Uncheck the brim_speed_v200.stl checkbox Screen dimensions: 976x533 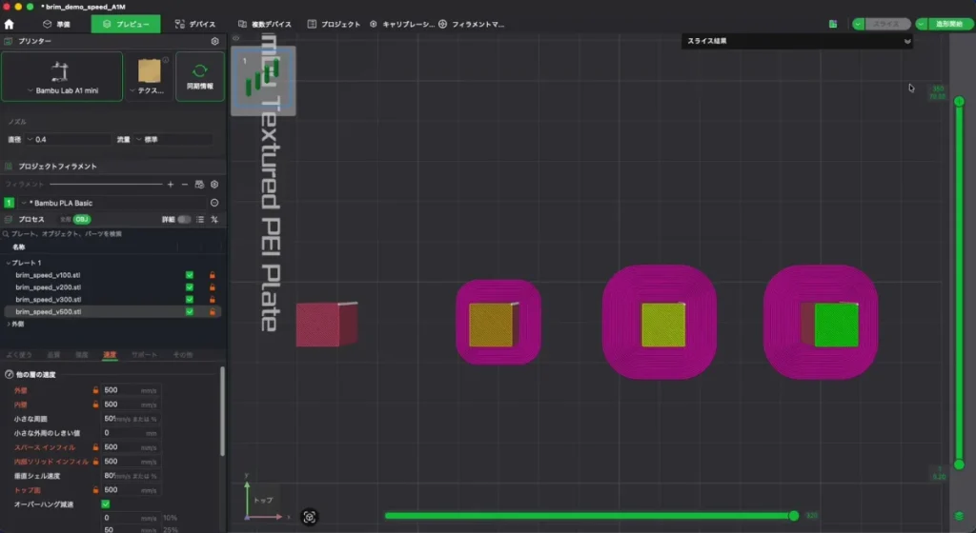click(190, 287)
